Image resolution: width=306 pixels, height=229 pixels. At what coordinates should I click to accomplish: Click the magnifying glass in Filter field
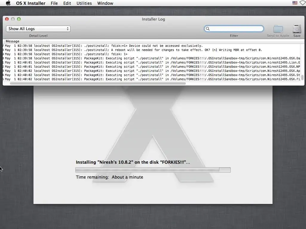[208, 29]
